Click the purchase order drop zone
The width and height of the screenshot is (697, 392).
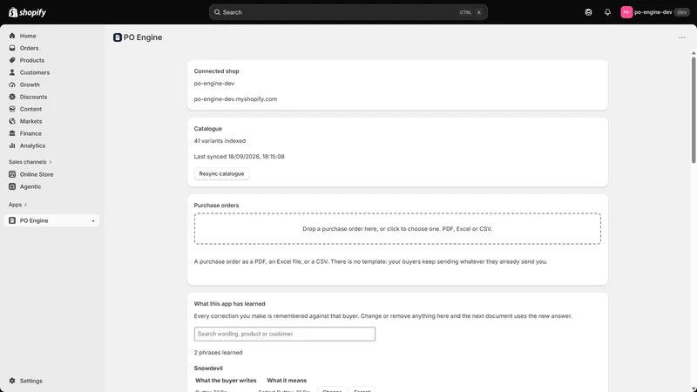click(x=397, y=228)
